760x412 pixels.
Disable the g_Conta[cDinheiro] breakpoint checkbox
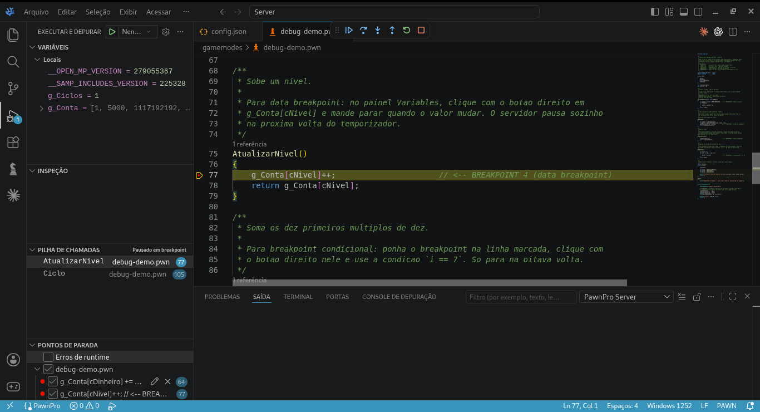pos(53,381)
